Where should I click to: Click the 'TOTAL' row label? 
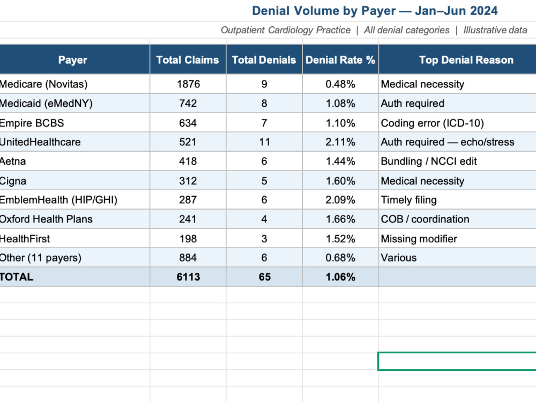(x=75, y=277)
